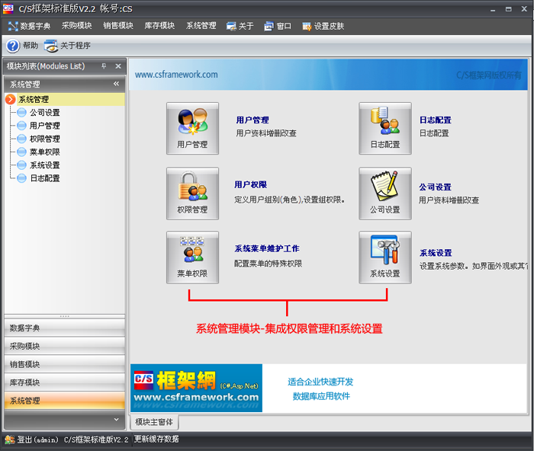The image size is (534, 451).
Task: Open the 日志配置 module icon button
Action: coord(385,128)
